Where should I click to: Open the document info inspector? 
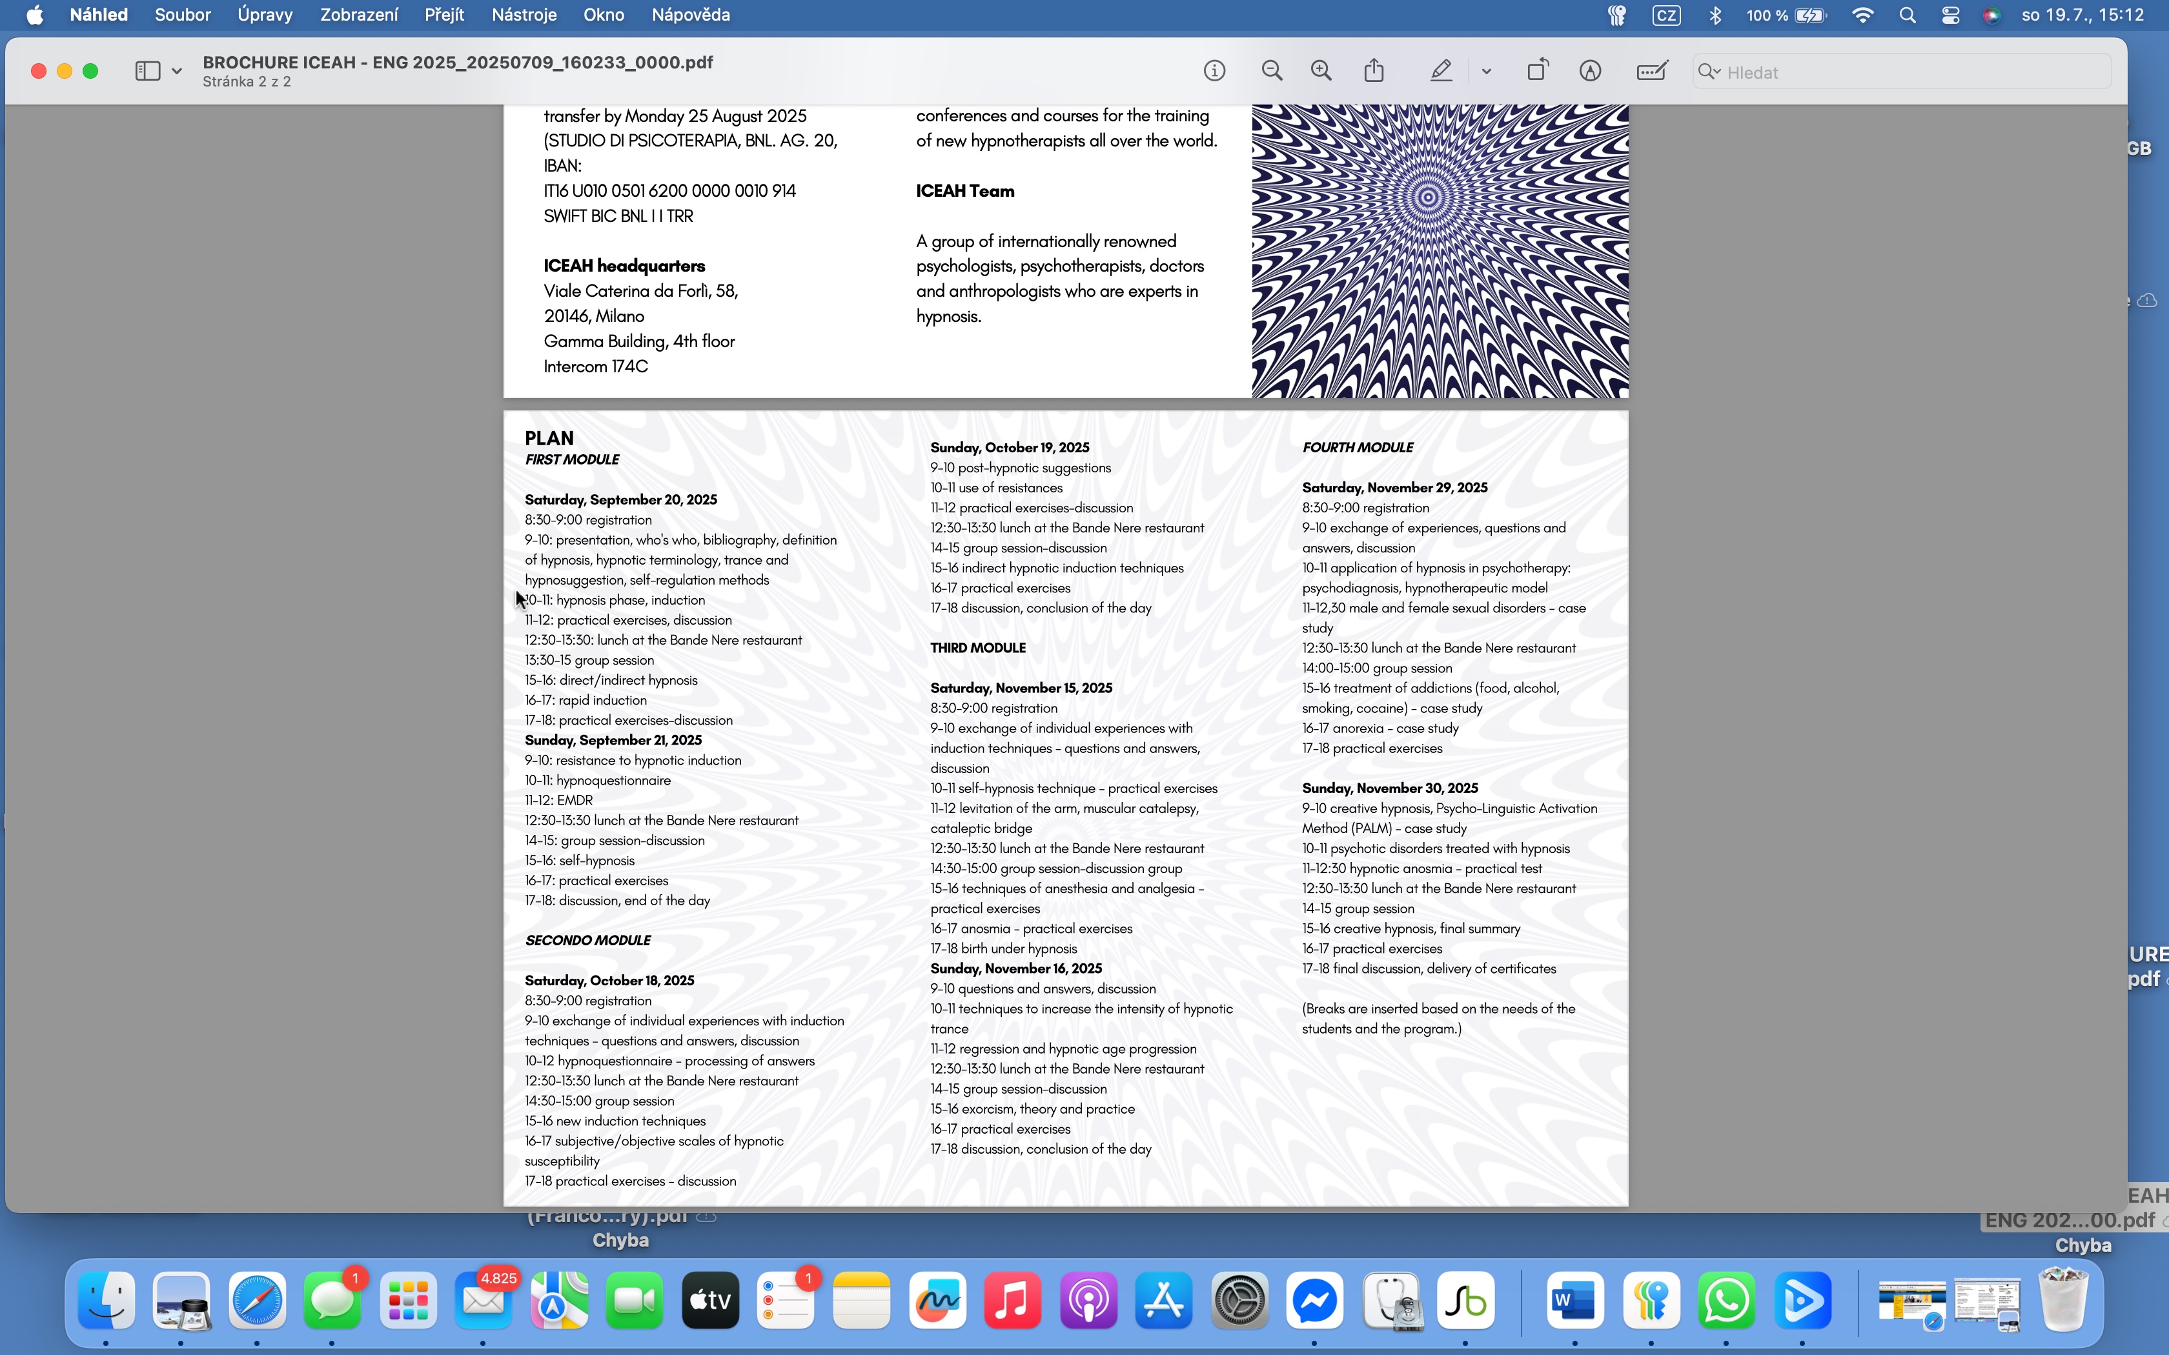[1214, 71]
